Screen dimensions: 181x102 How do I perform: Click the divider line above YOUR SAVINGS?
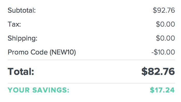[x=92, y=83]
